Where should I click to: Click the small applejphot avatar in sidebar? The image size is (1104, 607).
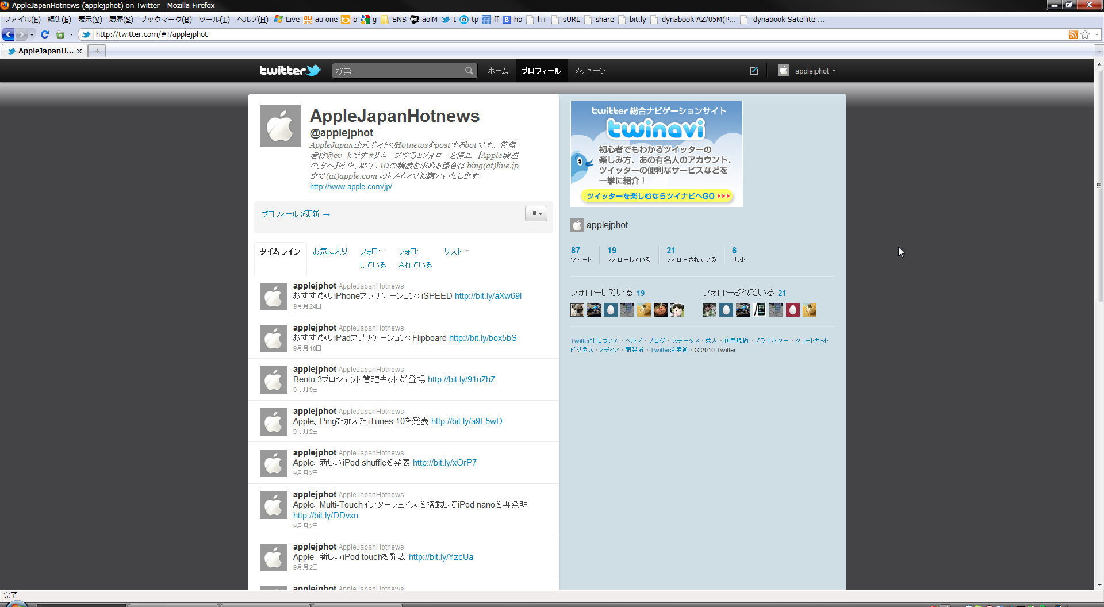(x=577, y=225)
